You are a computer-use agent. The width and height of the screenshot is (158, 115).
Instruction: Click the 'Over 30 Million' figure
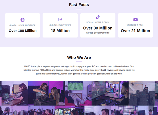point(98,28)
